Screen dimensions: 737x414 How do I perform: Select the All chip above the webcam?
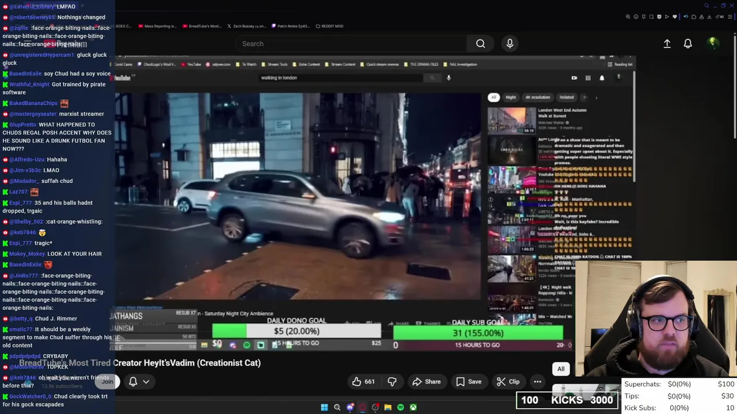point(561,369)
